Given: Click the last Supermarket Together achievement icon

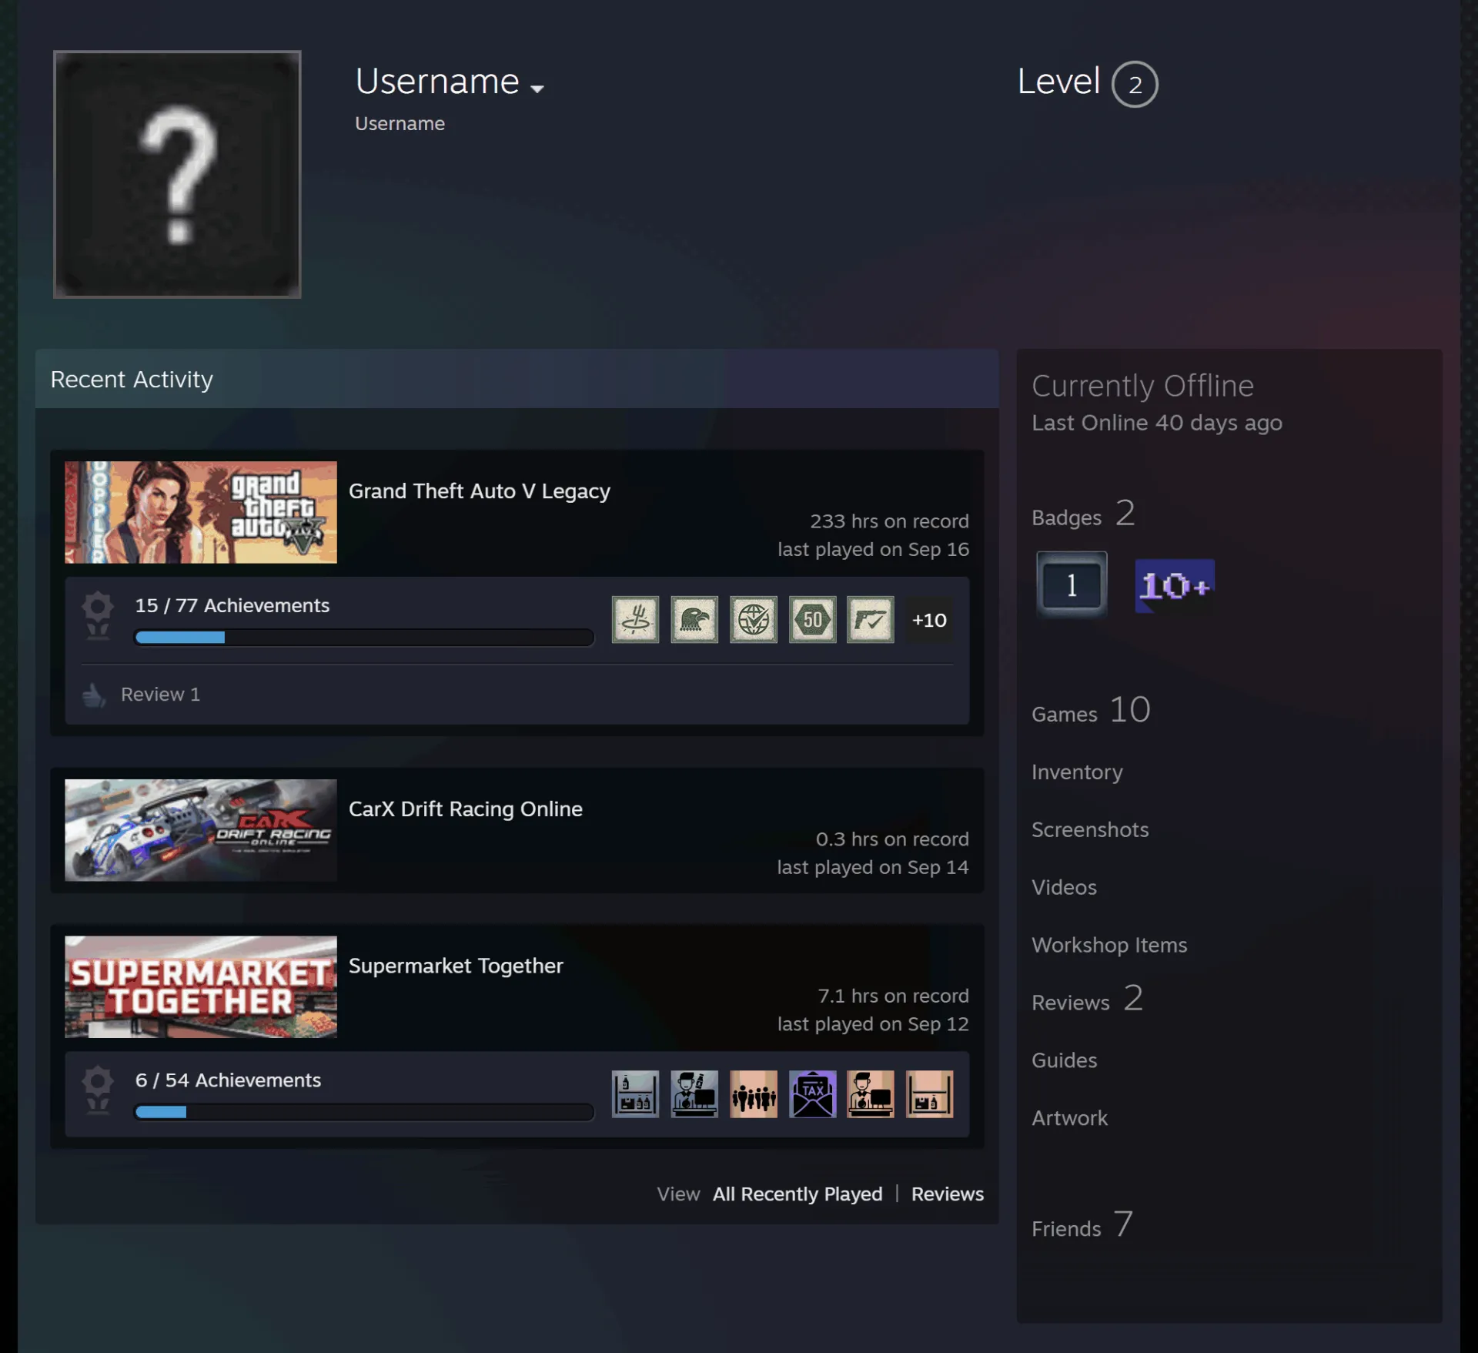Looking at the screenshot, I should click(x=929, y=1093).
